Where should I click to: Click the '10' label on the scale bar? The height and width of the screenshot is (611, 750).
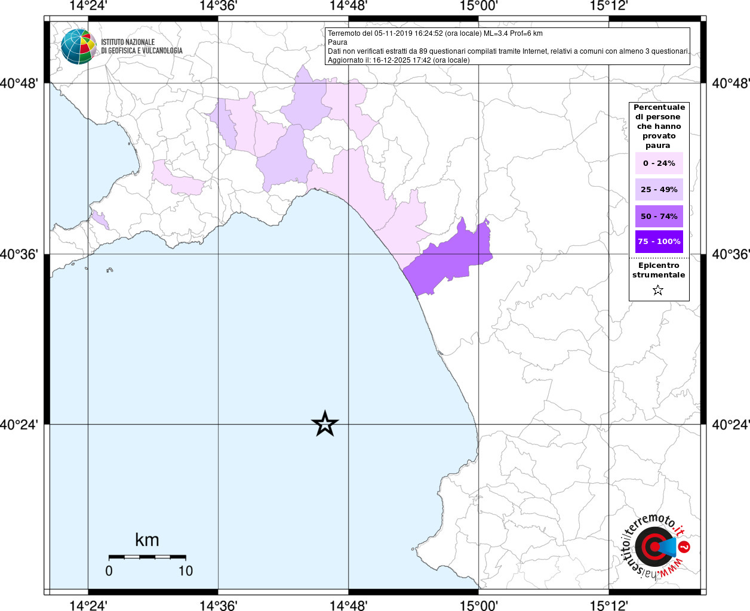coord(186,570)
